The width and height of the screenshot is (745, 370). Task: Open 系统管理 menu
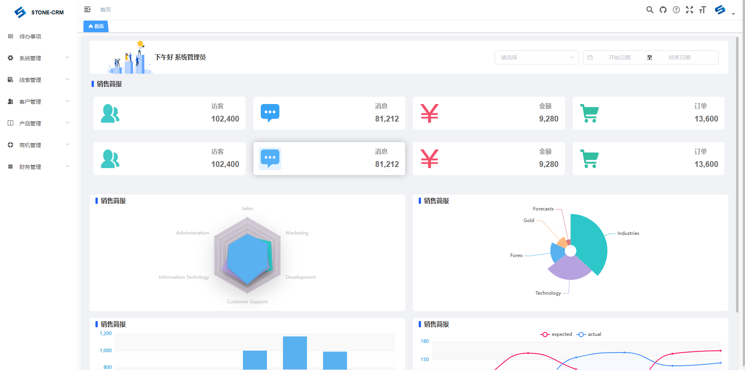tap(39, 58)
